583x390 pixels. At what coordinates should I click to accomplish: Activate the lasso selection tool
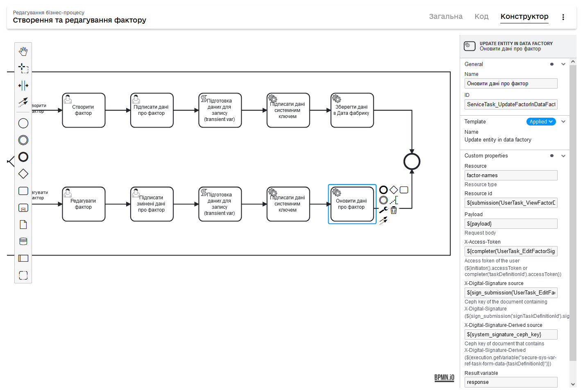[23, 68]
